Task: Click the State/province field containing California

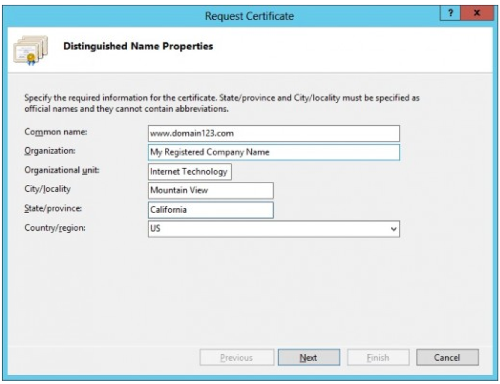Action: pos(210,209)
